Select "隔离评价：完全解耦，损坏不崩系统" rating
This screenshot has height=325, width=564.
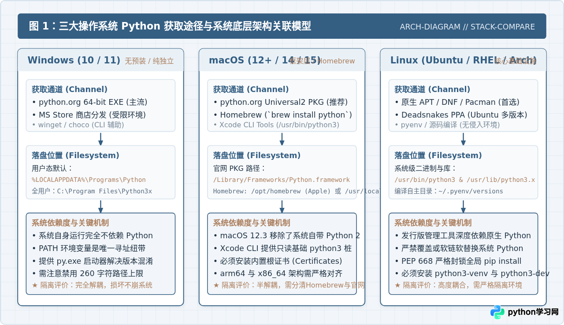click(92, 285)
